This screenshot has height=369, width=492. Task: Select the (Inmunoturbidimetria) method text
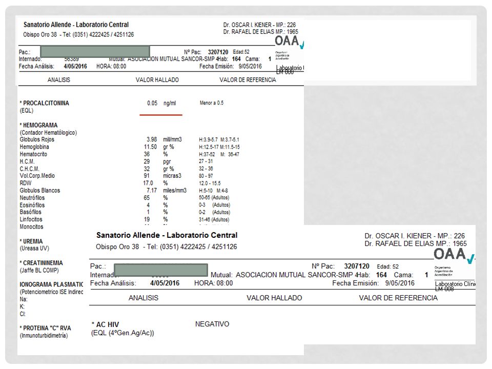tap(44, 336)
